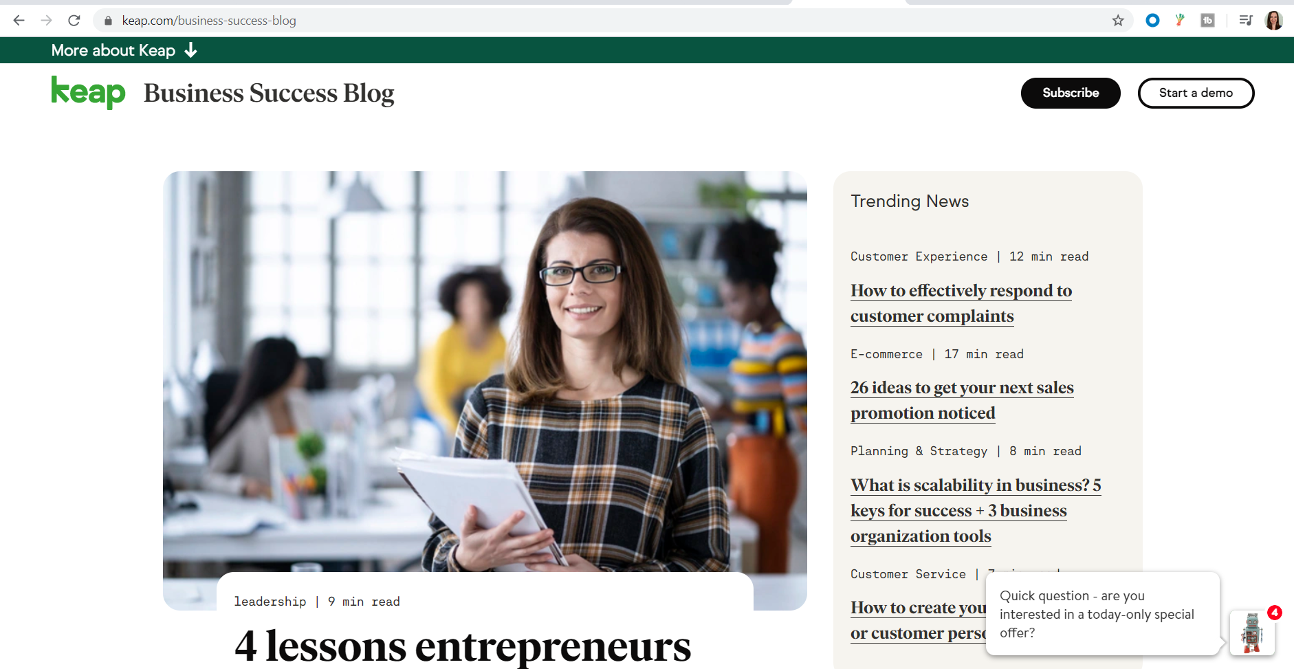Viewport: 1294px width, 669px height.
Task: Click the browser forward arrow
Action: [x=46, y=21]
